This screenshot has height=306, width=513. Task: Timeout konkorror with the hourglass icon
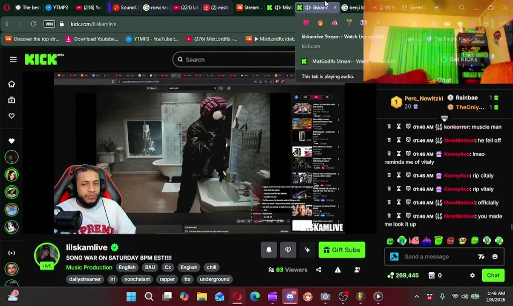click(399, 127)
